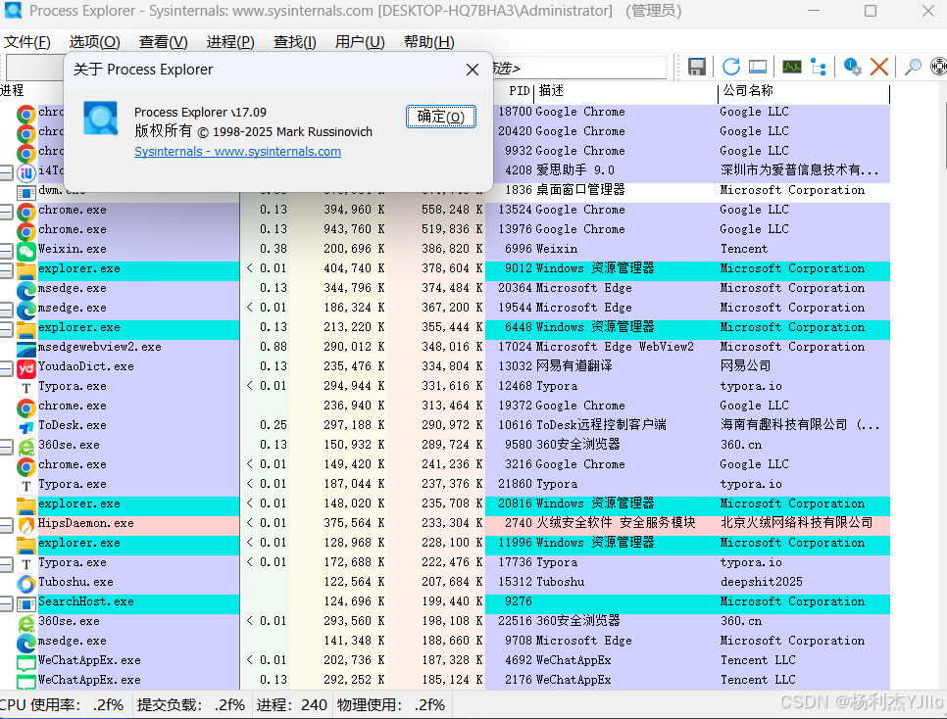947x719 pixels.
Task: Sort by the 公司名称 column header
Action: (x=804, y=91)
